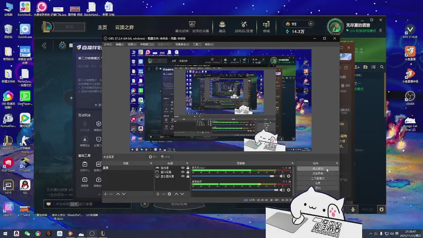Viewport: 423px width, 238px height.
Task: Click the OBS preview canvas
Action: pyautogui.click(x=220, y=100)
